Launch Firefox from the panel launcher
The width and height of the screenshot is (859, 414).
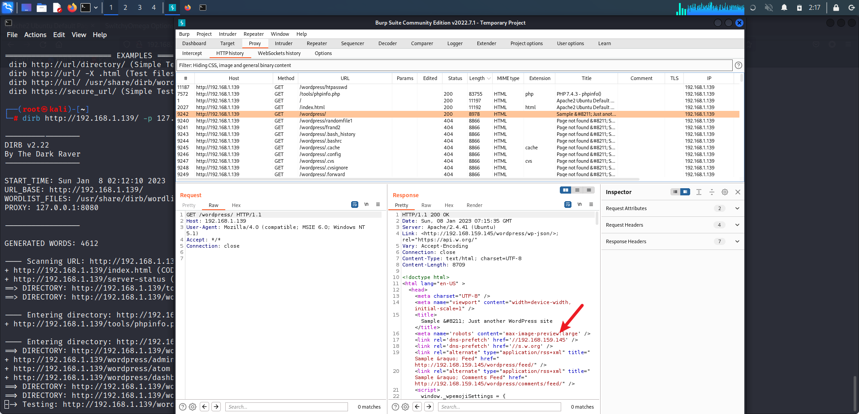[x=72, y=8]
